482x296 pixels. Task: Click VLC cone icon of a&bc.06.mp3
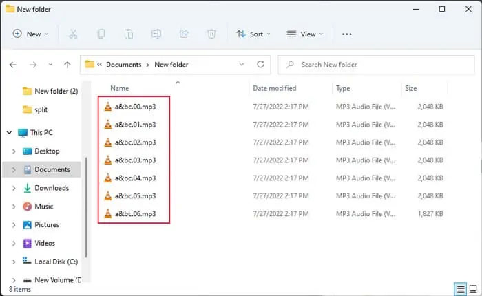coord(108,213)
